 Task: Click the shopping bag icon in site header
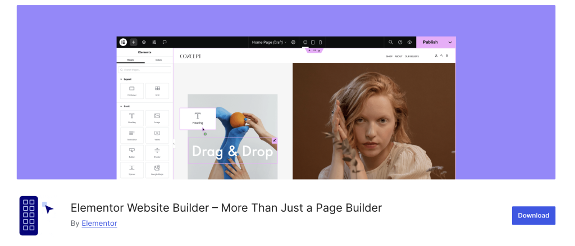tap(446, 56)
